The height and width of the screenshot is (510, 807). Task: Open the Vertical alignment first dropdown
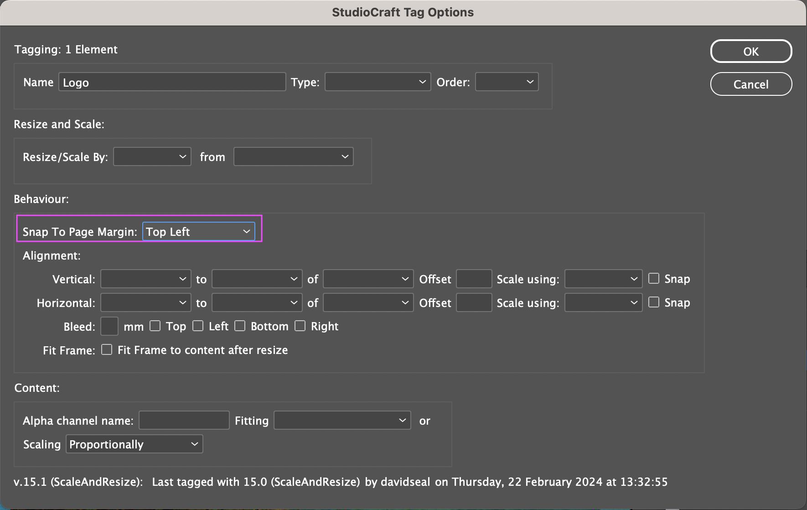click(145, 279)
